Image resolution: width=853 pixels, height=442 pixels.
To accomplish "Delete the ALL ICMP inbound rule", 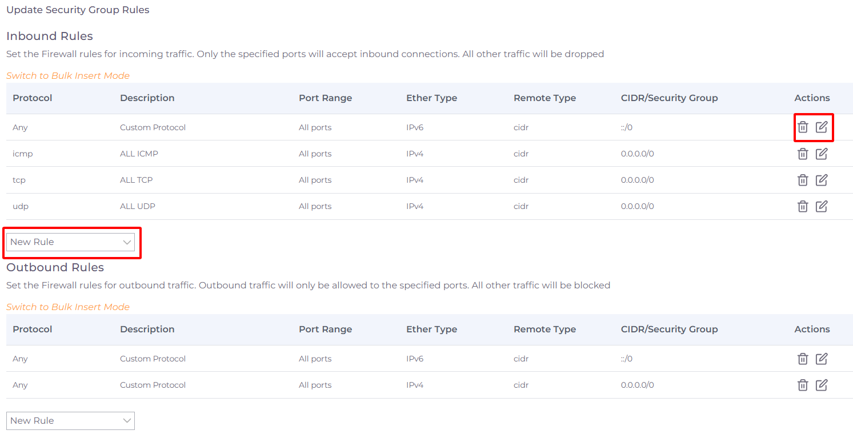I will 803,154.
